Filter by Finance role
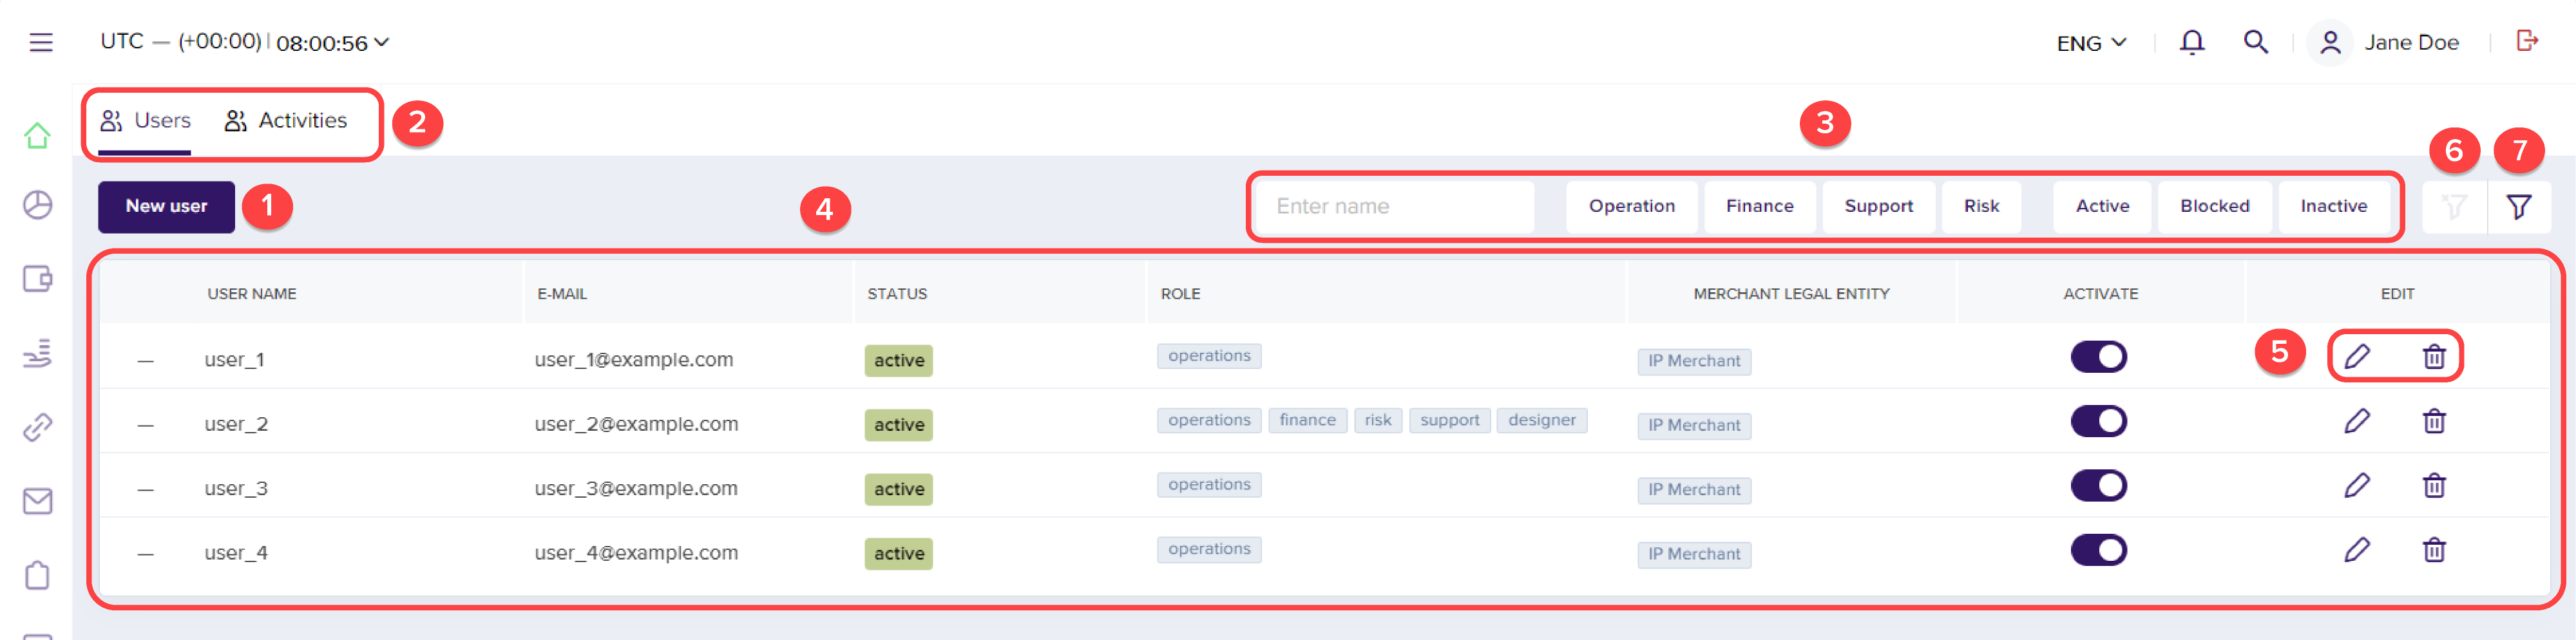The height and width of the screenshot is (640, 2576). click(1759, 207)
